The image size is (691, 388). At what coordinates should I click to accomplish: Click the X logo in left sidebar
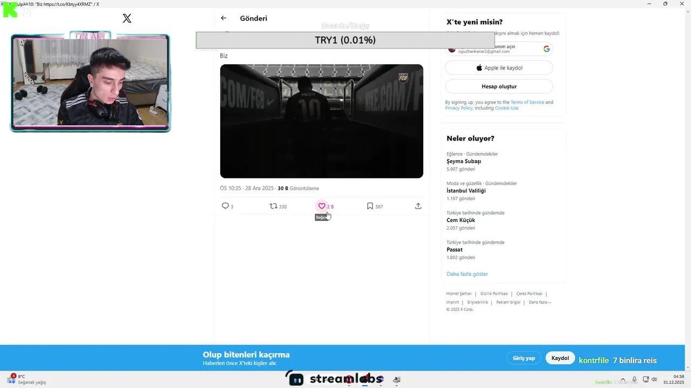click(x=127, y=18)
